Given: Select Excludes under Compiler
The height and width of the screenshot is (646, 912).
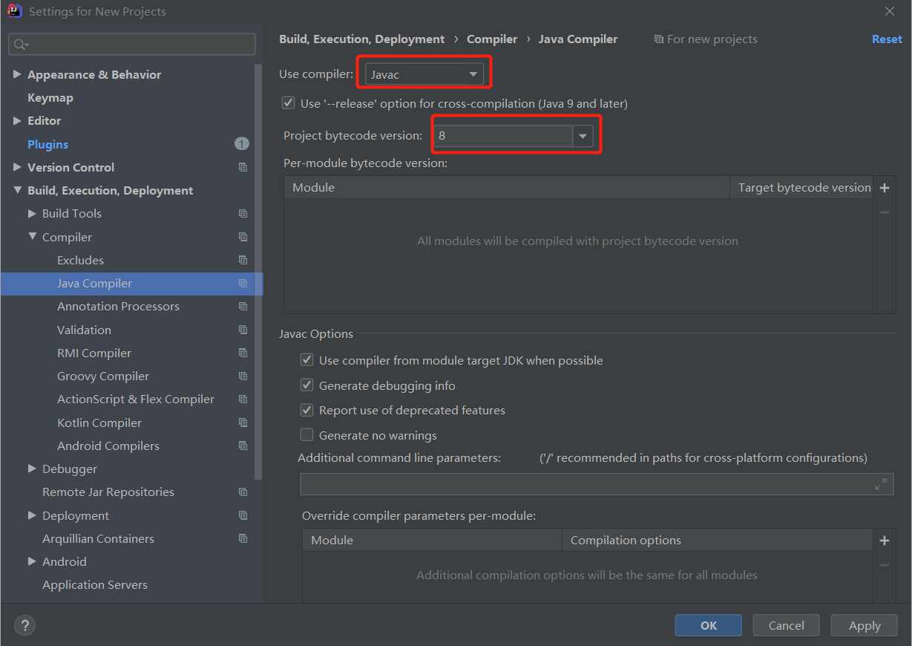Looking at the screenshot, I should coord(80,261).
